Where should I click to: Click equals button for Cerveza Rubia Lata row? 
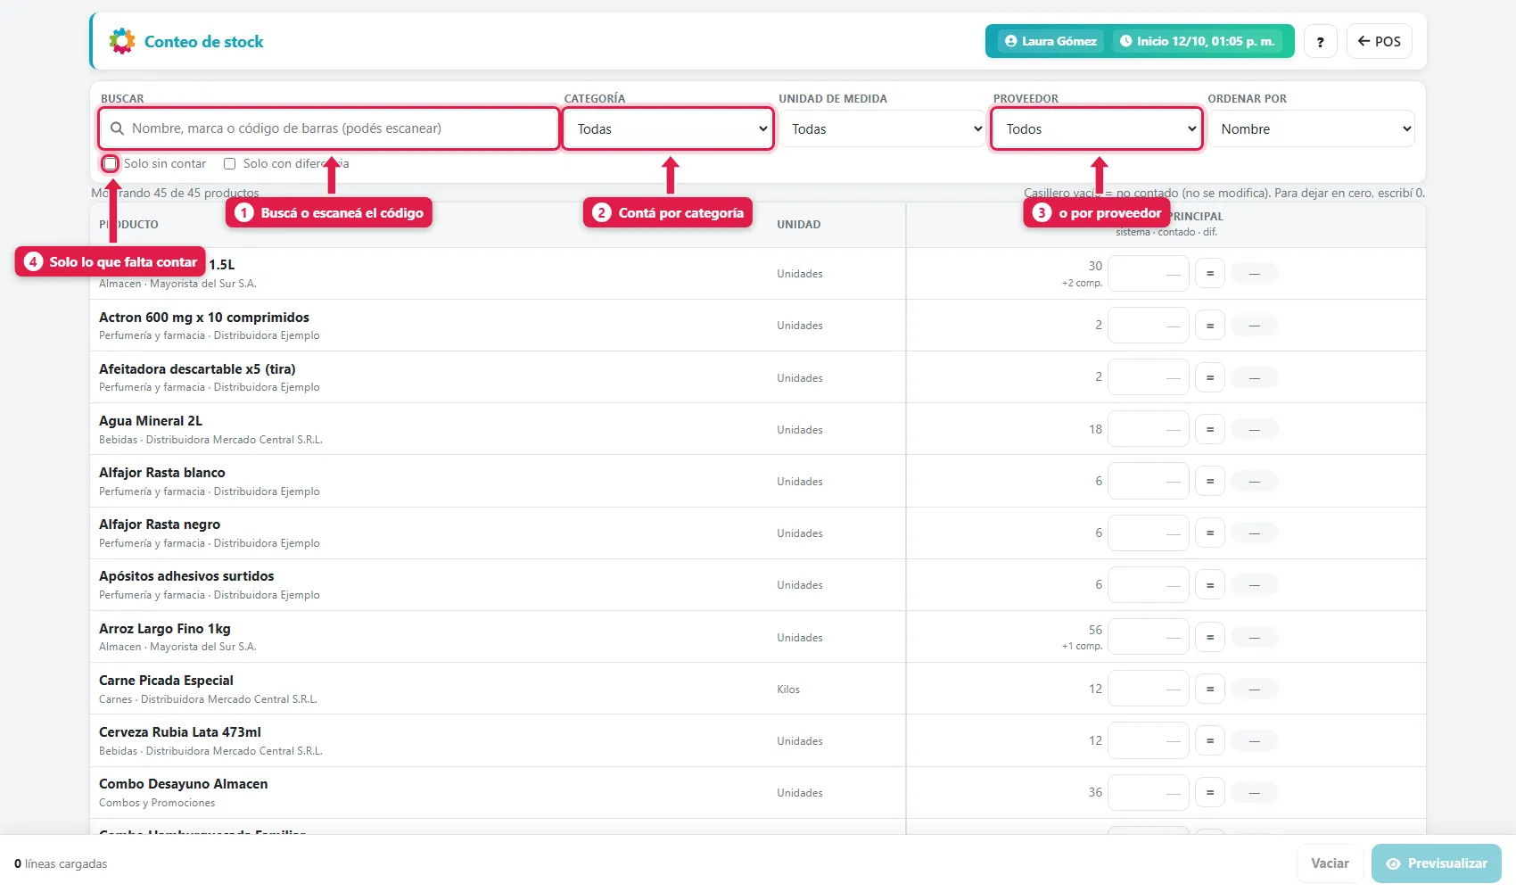tap(1209, 740)
